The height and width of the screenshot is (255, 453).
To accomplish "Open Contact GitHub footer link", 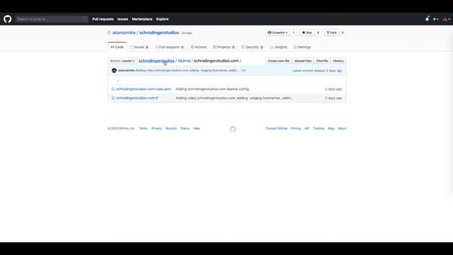I will 277,128.
